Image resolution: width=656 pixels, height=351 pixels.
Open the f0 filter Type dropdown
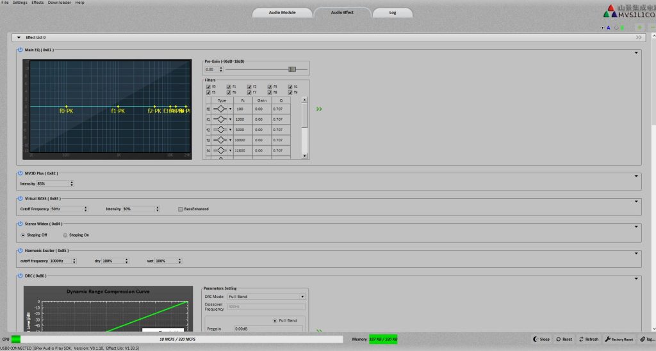(x=230, y=109)
